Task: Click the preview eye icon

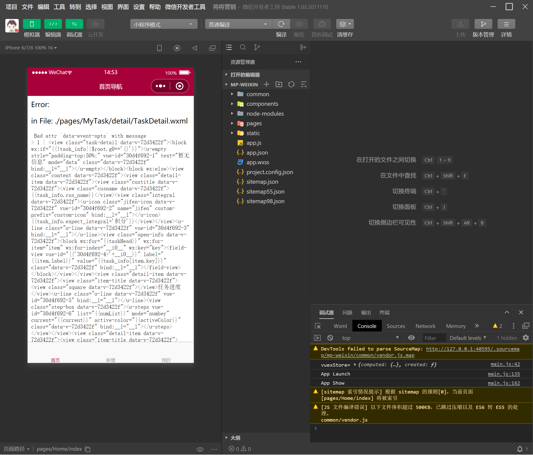Action: pos(299,24)
